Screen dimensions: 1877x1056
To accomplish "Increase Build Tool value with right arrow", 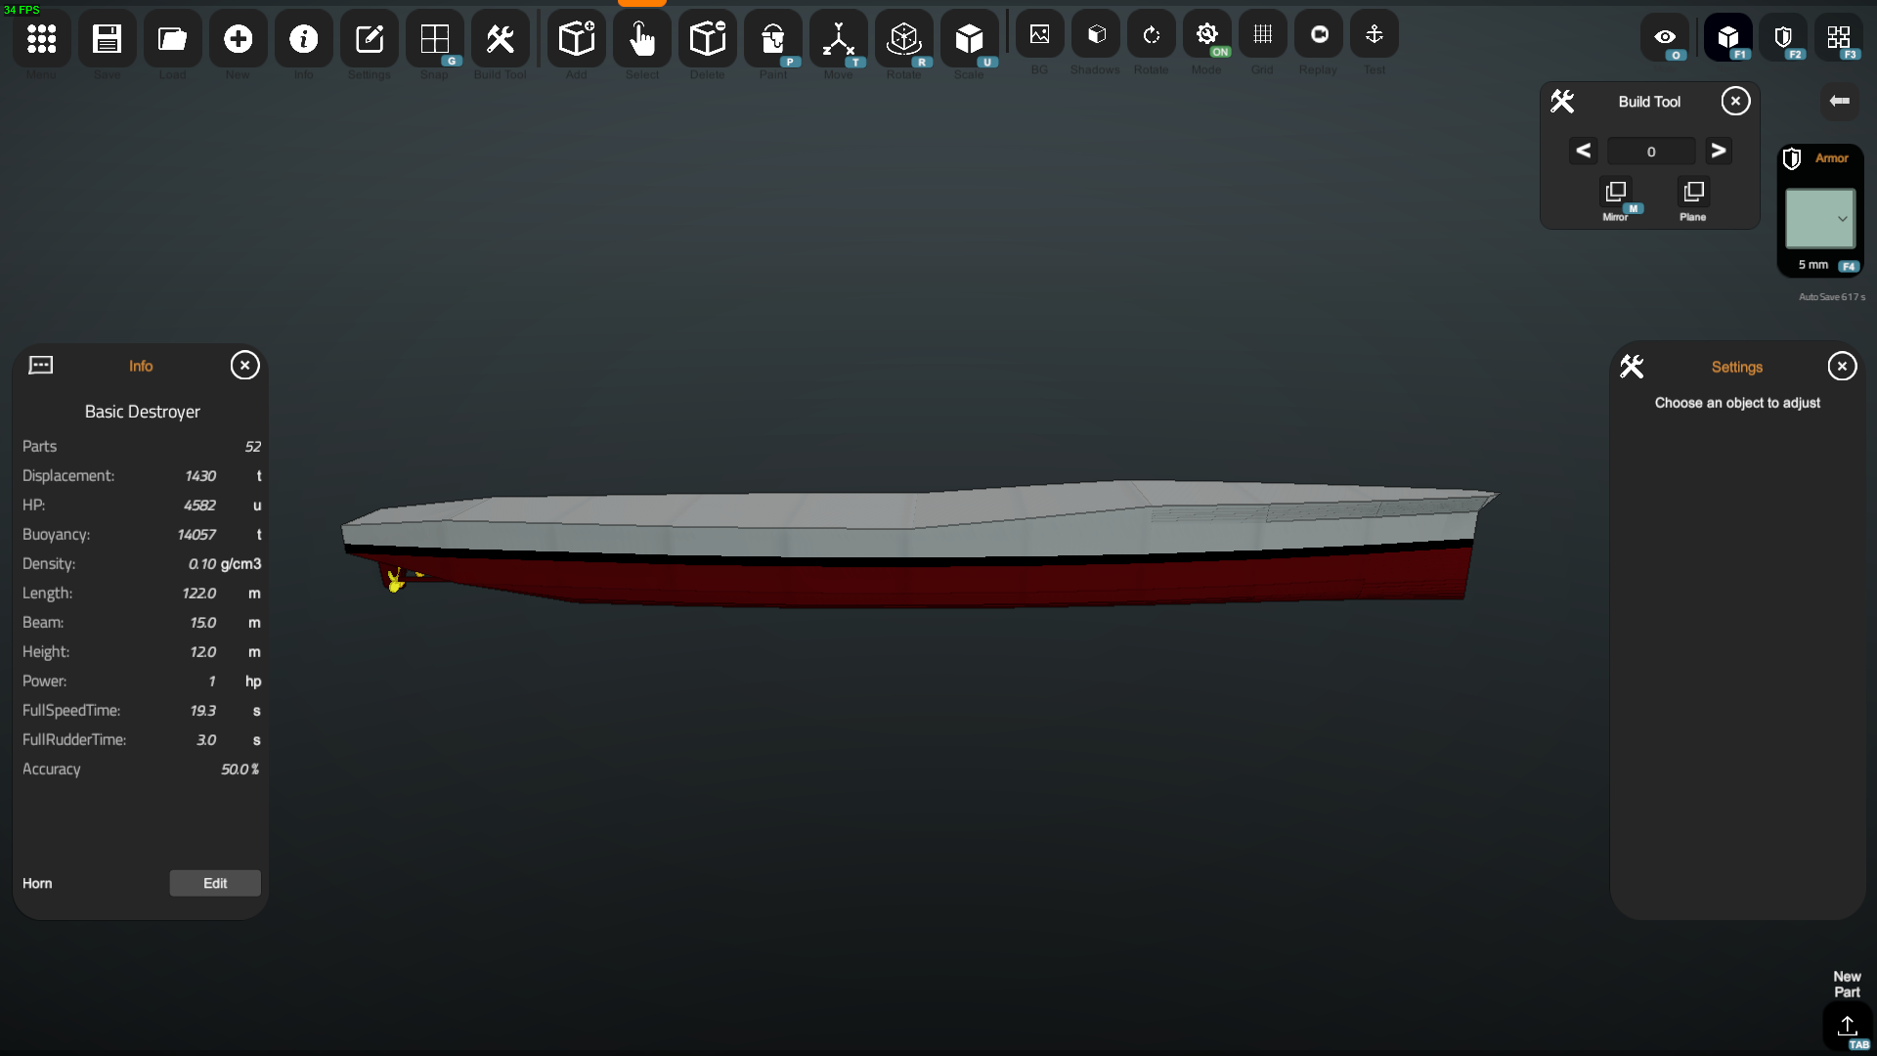I will pos(1718,151).
